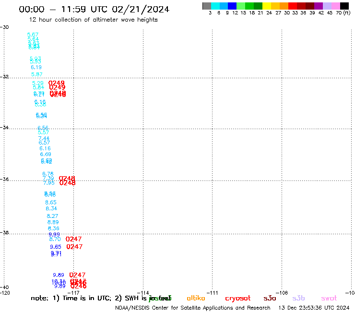Click the wave height value 8.34
The height and width of the screenshot is (312, 355).
coord(51,208)
